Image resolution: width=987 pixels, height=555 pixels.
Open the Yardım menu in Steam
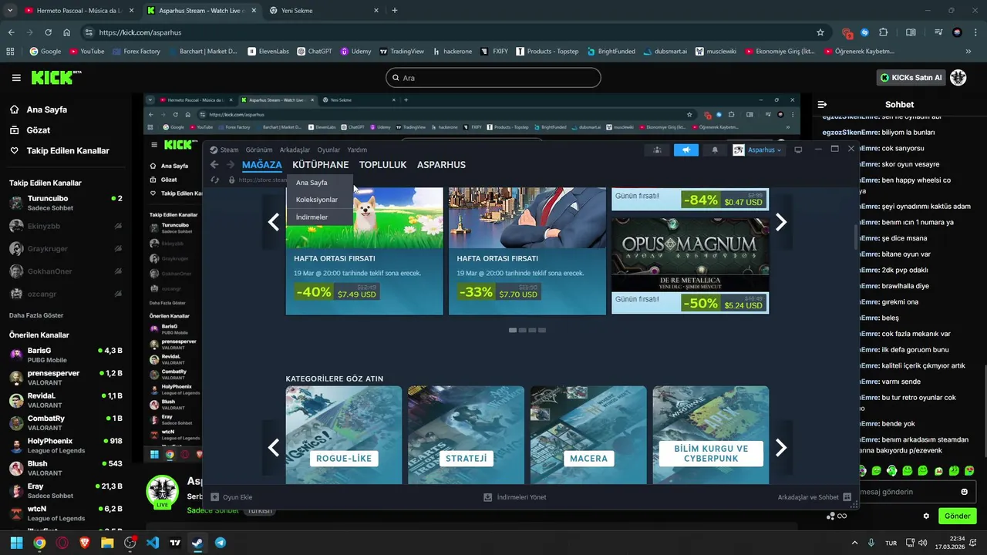coord(357,150)
